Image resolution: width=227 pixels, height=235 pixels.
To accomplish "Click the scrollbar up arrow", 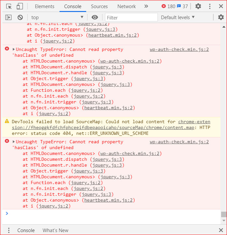I will pos(224,27).
